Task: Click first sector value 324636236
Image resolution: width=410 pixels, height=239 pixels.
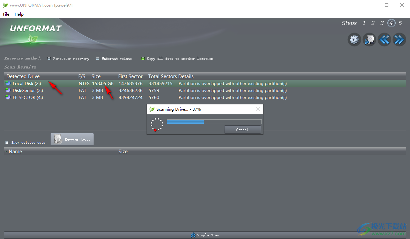Action: [x=131, y=90]
